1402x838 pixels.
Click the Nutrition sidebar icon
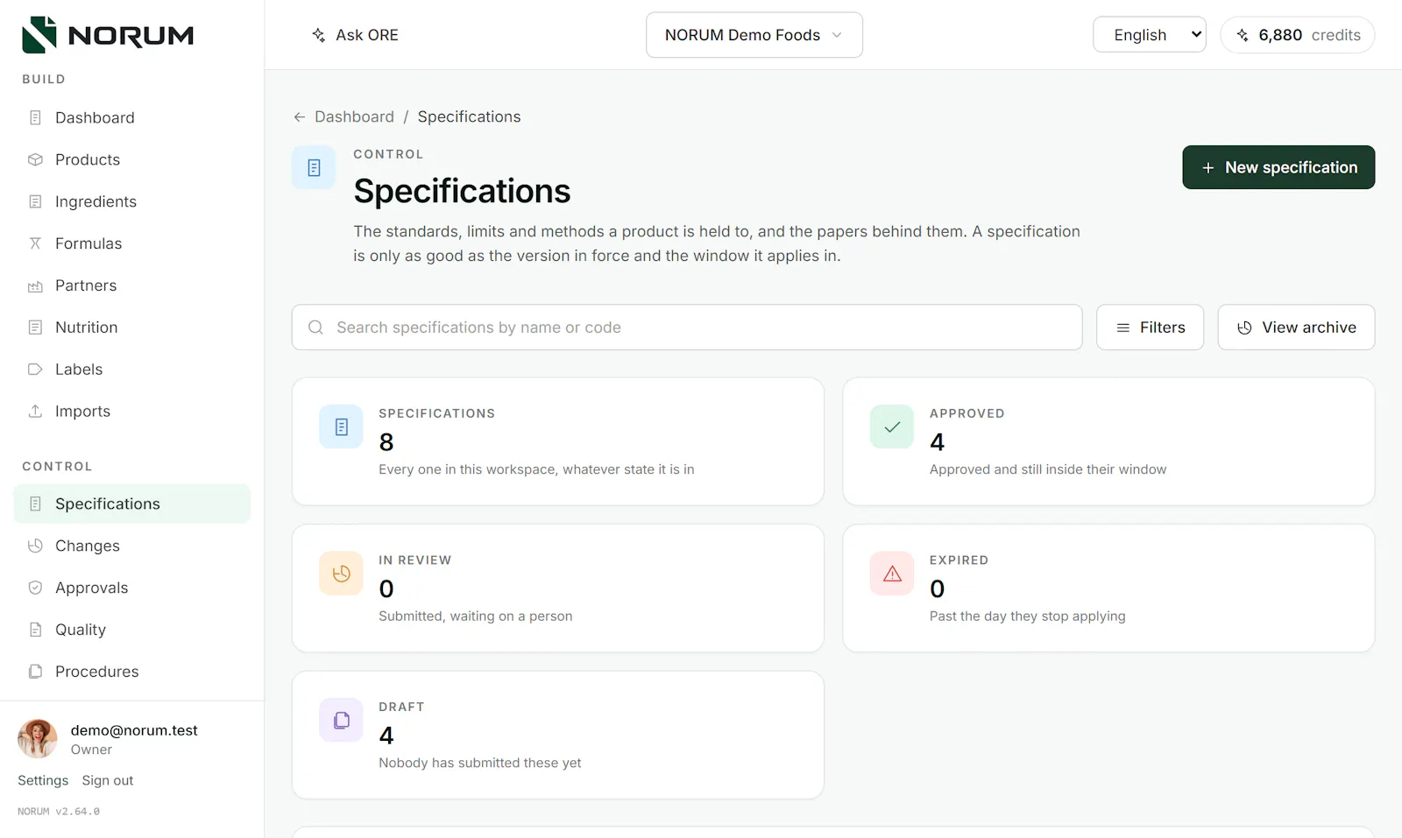(35, 327)
